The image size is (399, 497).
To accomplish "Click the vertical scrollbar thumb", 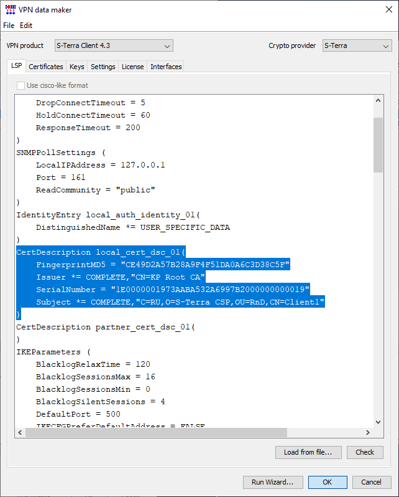I will coord(378,145).
